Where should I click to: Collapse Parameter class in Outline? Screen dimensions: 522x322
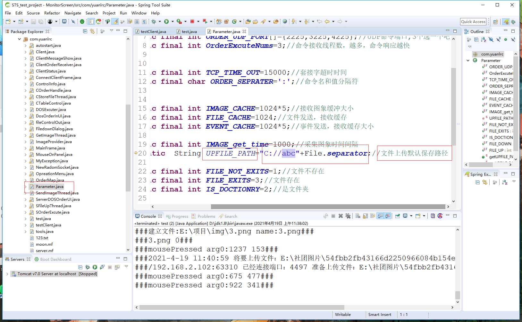(x=468, y=61)
